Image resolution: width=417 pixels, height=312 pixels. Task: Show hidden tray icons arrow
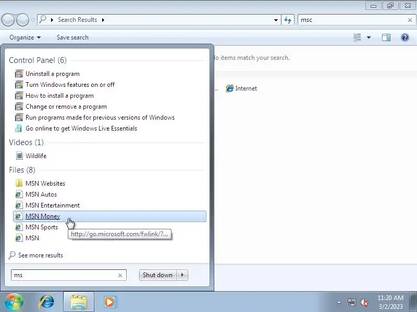click(x=339, y=302)
